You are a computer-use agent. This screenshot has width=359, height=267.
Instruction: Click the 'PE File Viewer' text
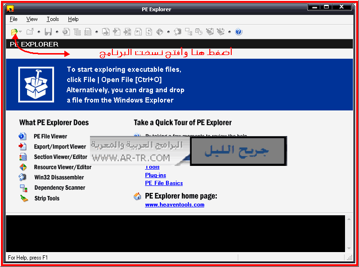pyautogui.click(x=50, y=137)
